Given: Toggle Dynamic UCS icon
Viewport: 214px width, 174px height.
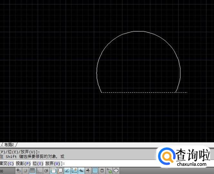Looking at the screenshot, I should tap(74, 170).
